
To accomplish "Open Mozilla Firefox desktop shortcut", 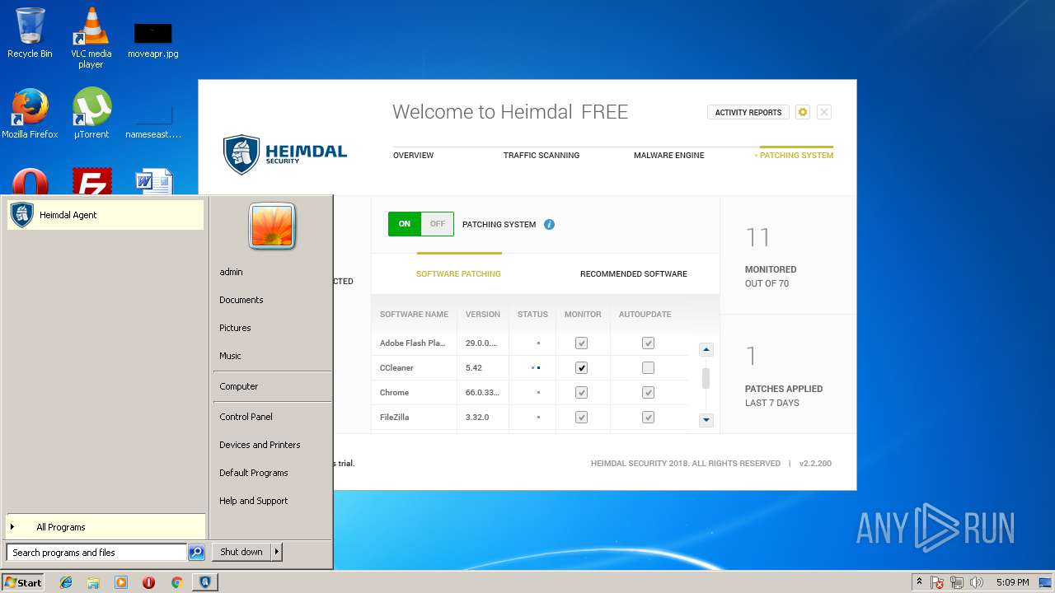I will click(30, 114).
